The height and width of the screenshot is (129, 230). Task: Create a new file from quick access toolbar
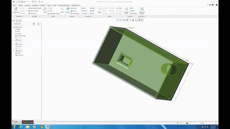point(17,2)
